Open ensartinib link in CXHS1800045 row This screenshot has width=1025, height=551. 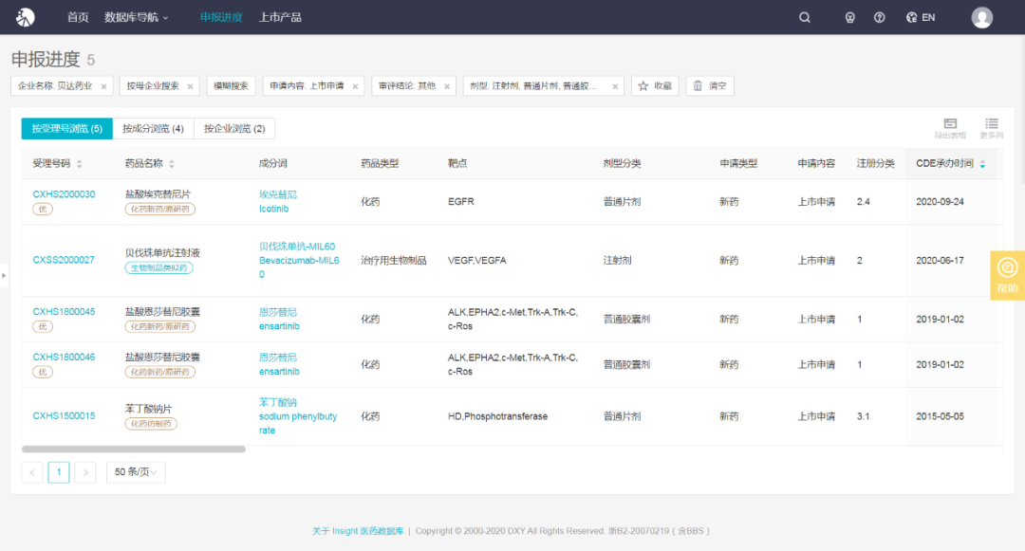[x=279, y=326]
